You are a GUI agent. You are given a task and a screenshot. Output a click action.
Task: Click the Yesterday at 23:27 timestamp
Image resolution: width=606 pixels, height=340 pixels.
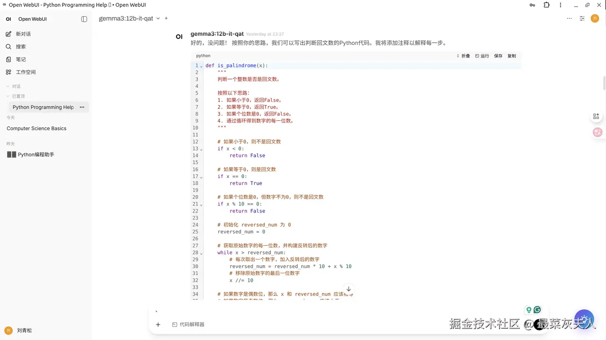click(265, 34)
